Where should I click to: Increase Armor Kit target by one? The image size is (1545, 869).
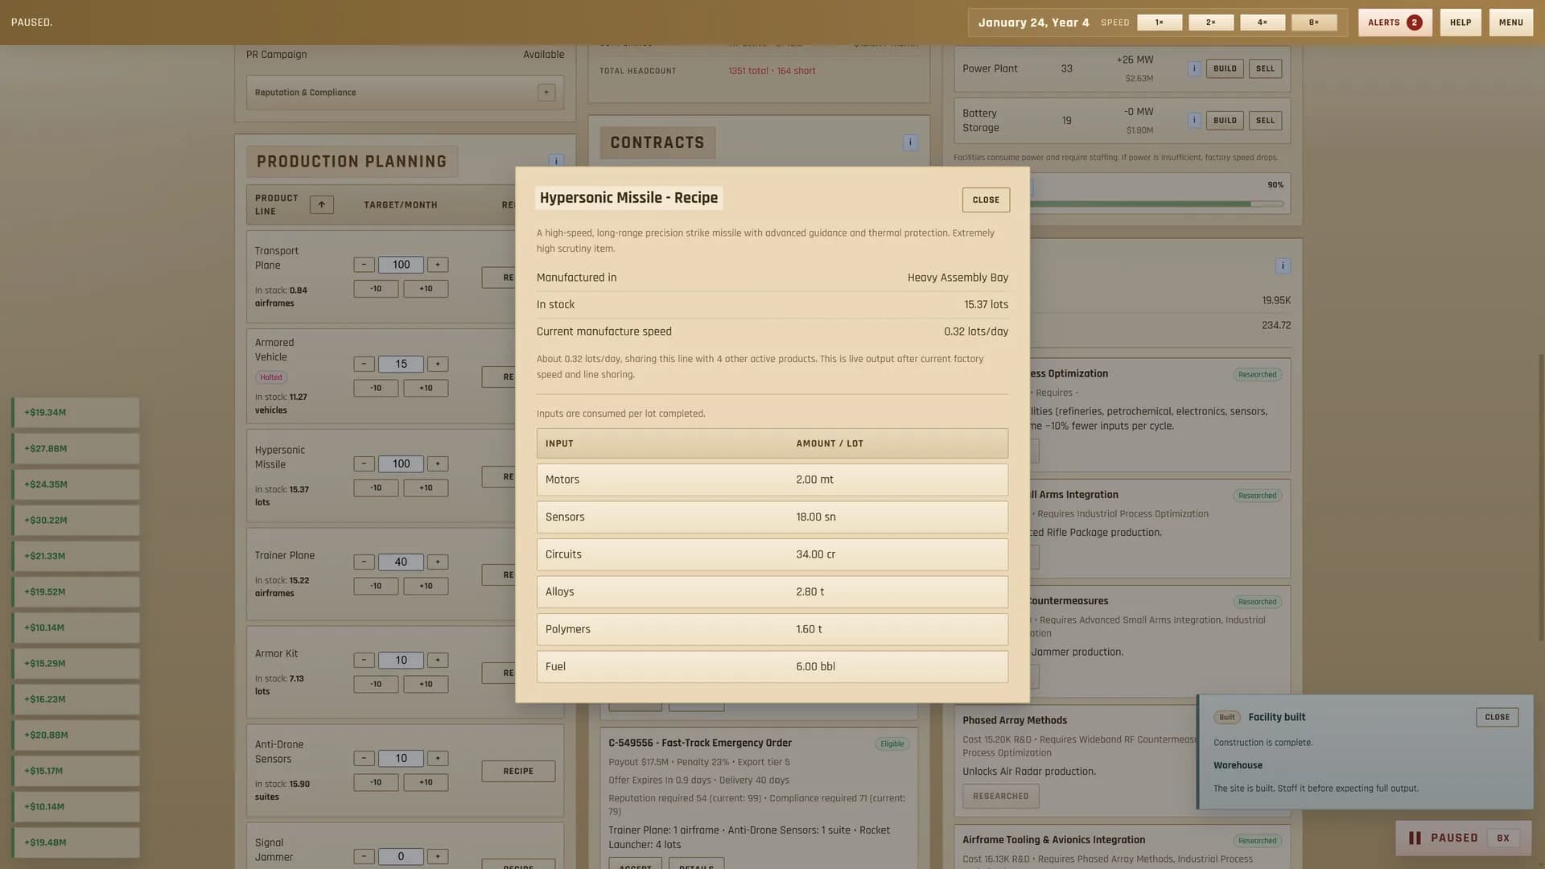click(438, 660)
